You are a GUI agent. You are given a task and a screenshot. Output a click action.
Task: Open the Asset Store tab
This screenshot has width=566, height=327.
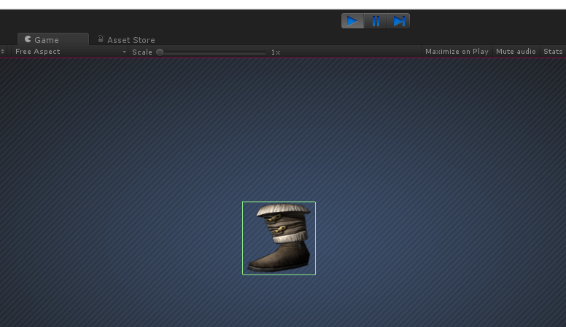pyautogui.click(x=126, y=39)
